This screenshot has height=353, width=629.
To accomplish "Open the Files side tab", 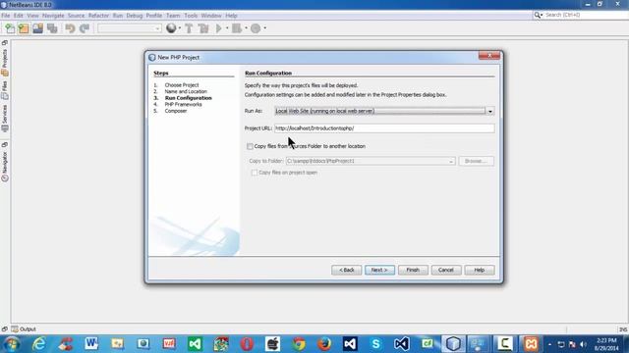I will coord(5,90).
